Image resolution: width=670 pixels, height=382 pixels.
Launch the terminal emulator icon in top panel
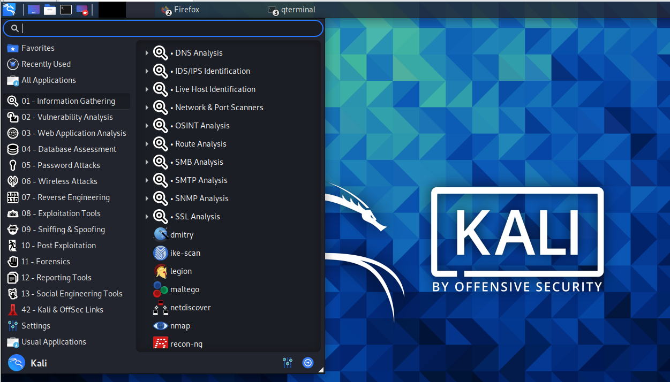(x=66, y=9)
